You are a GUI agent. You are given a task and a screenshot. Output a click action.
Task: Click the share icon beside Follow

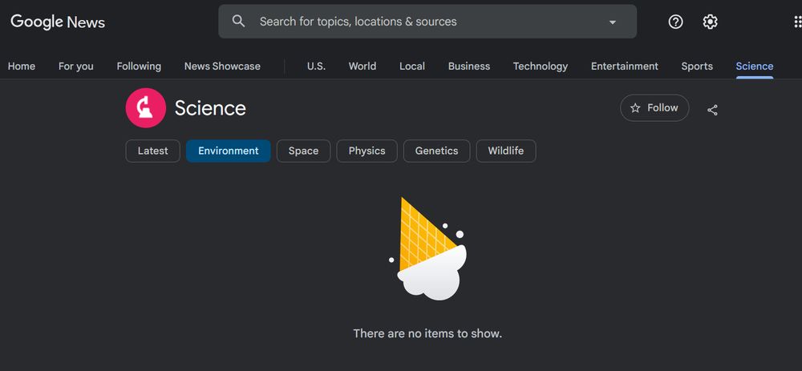[x=712, y=109]
